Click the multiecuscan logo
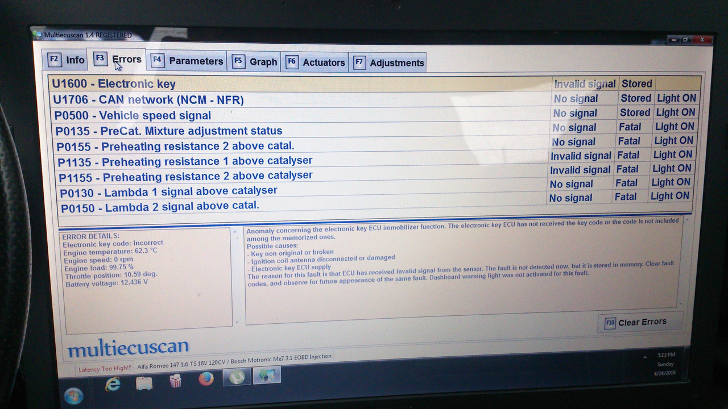 (x=128, y=348)
